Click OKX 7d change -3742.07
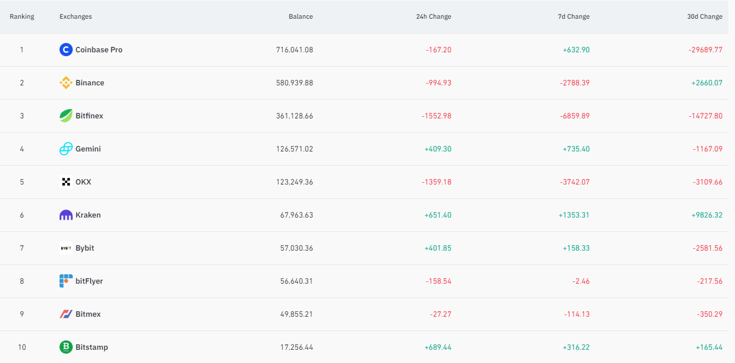 575,182
